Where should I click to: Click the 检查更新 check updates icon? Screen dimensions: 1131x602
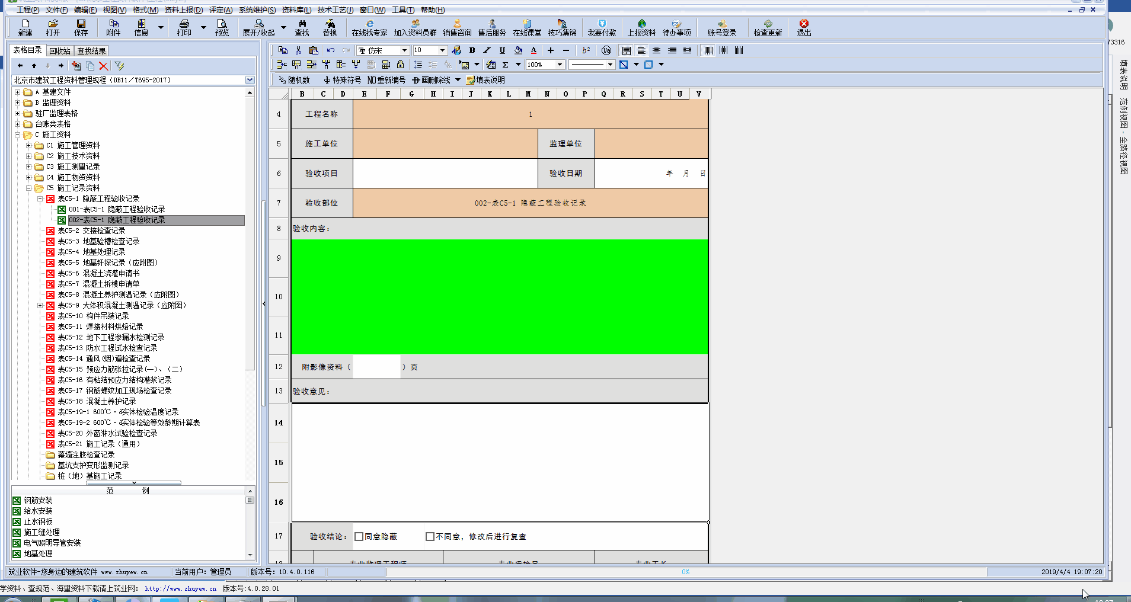pos(768,27)
